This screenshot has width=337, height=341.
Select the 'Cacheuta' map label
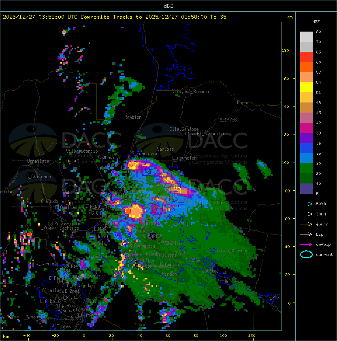click(69, 228)
